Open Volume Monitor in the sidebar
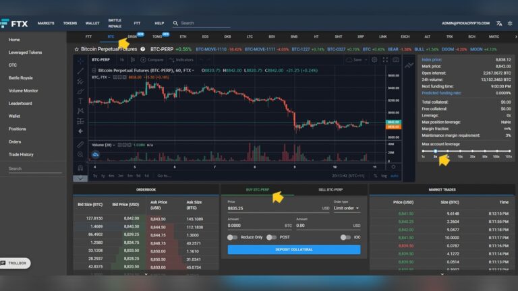Image resolution: width=518 pixels, height=291 pixels. (x=23, y=91)
